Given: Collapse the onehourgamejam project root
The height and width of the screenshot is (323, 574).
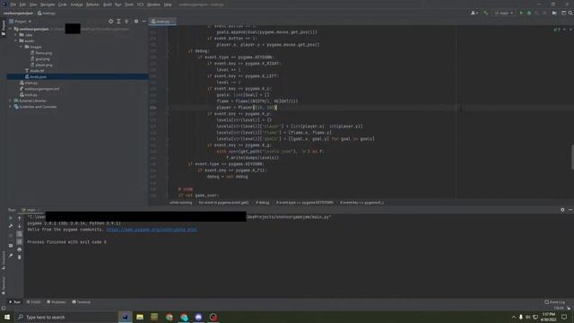Looking at the screenshot, I should pyautogui.click(x=11, y=29).
